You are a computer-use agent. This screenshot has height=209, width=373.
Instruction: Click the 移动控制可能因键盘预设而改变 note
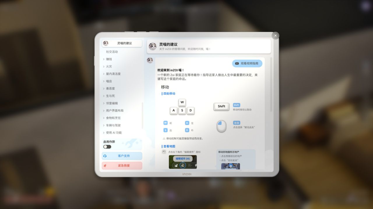pos(185,139)
